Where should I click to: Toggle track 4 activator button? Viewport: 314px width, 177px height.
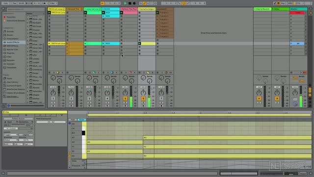[107, 99]
